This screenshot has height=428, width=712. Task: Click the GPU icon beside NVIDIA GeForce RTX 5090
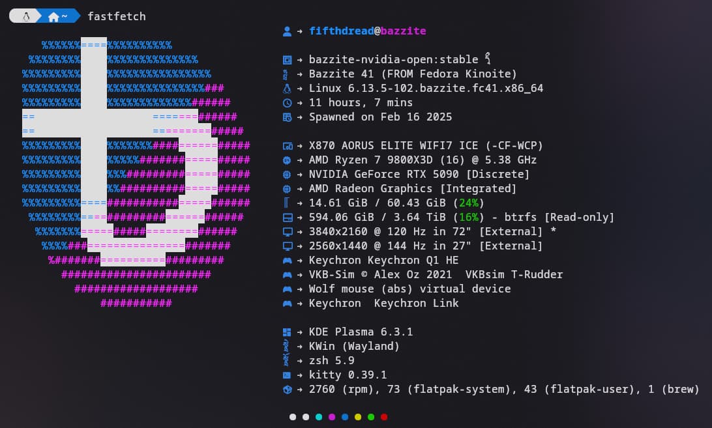[x=287, y=175]
